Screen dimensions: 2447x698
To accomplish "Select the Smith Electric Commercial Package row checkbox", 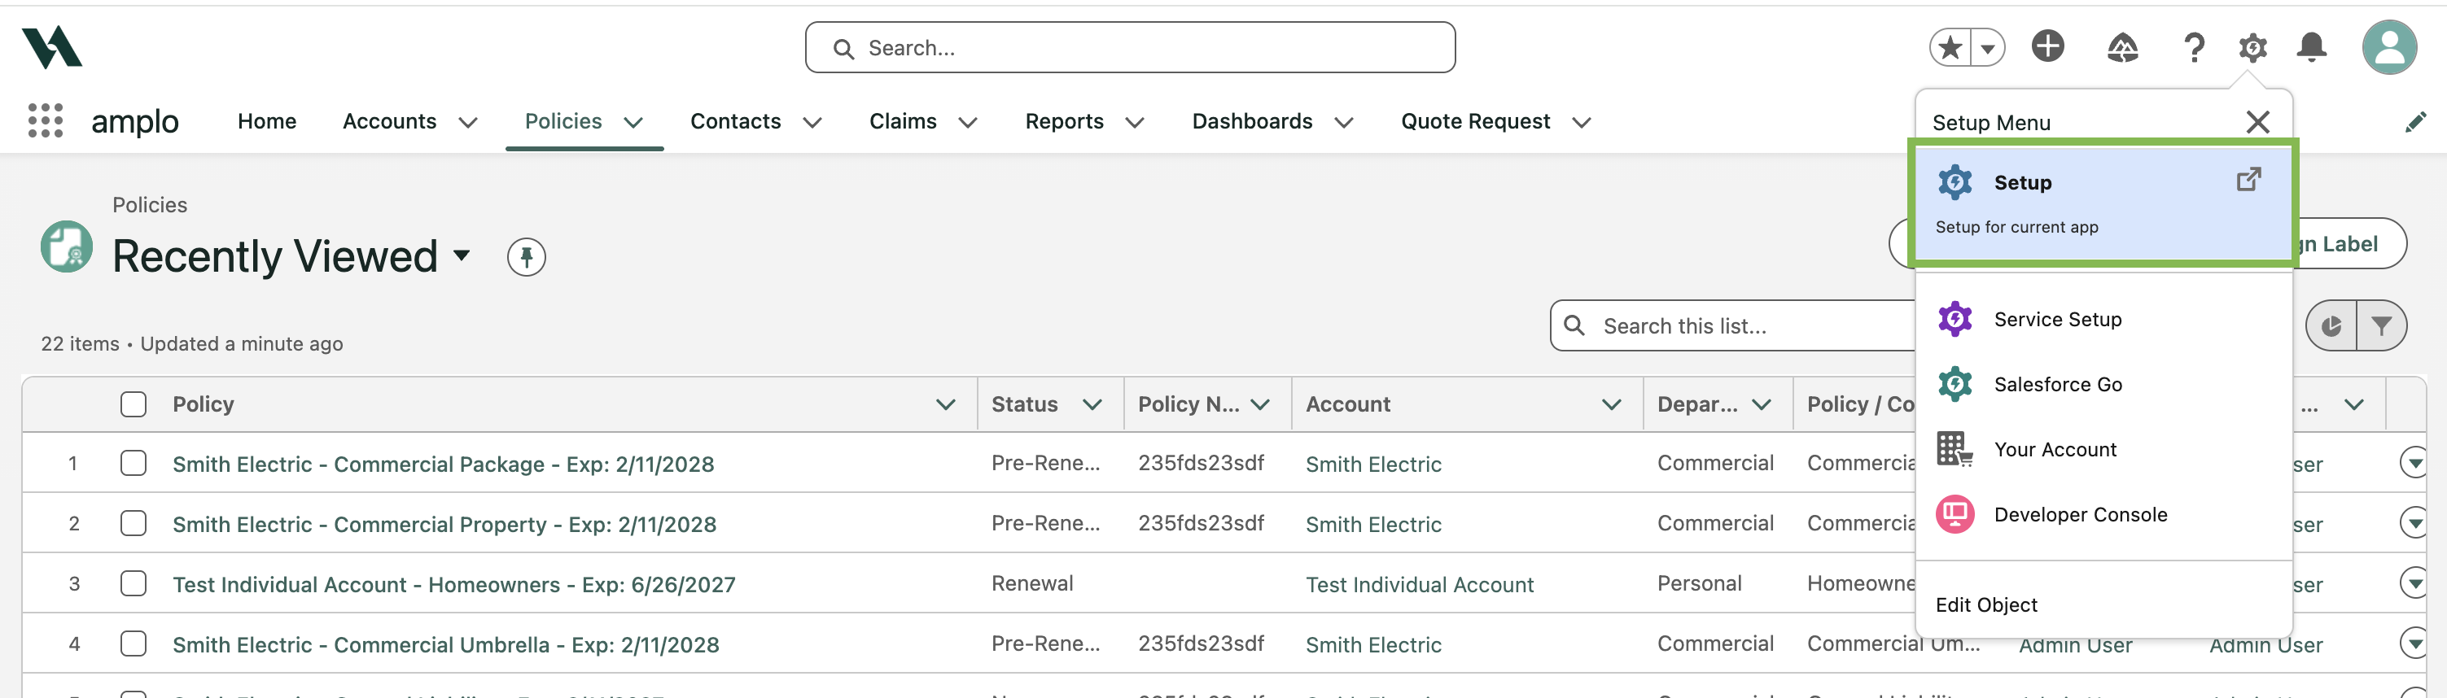I will point(134,464).
